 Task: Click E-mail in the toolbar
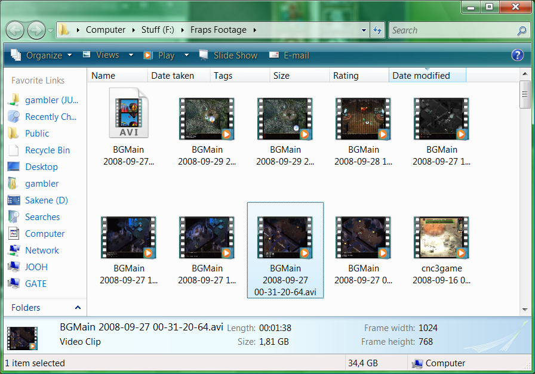click(289, 55)
